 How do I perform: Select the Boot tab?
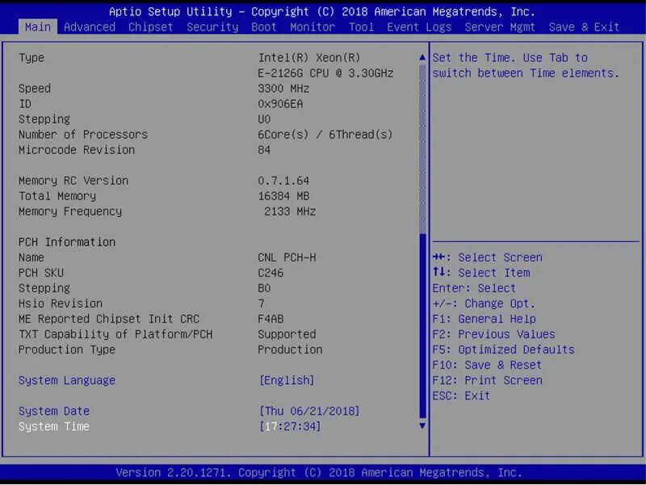(264, 27)
